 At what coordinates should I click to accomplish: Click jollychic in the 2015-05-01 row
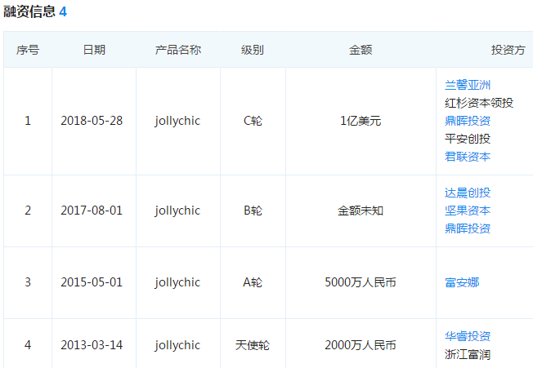177,282
